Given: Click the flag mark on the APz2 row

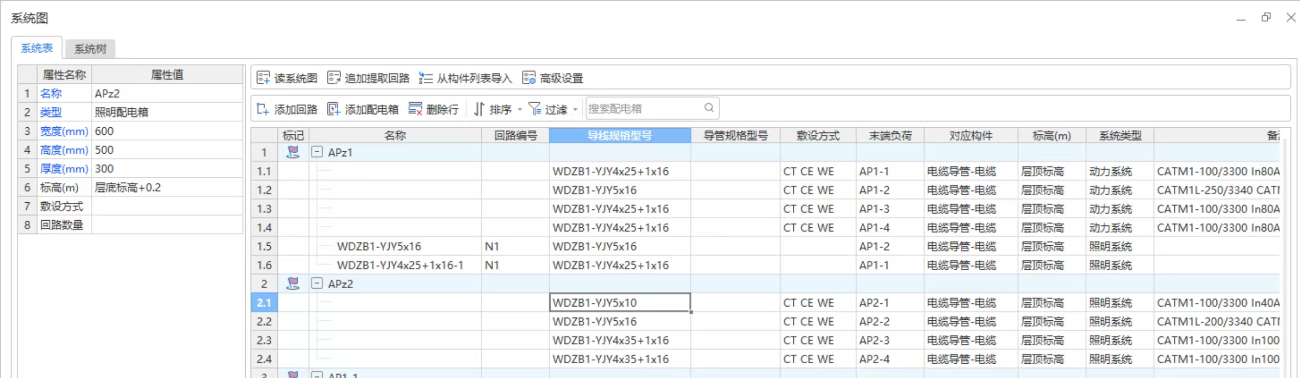Looking at the screenshot, I should point(293,283).
